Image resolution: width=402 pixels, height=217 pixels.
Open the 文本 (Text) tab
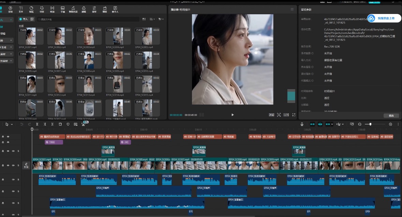21,10
